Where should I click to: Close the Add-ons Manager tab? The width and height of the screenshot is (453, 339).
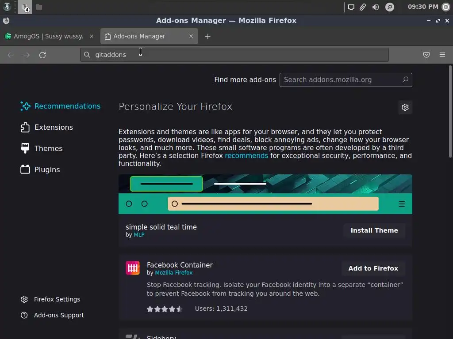(191, 36)
